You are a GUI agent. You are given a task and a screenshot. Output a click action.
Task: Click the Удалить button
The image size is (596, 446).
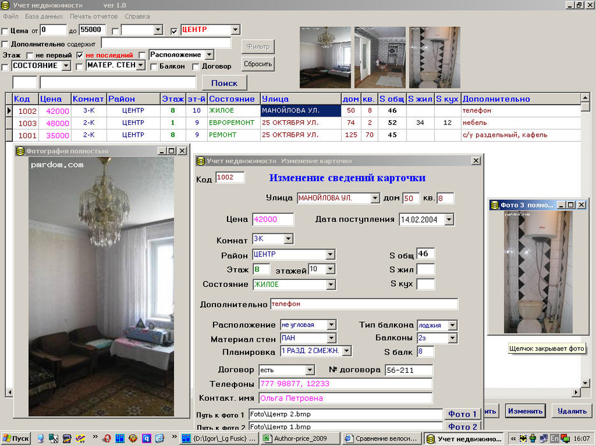572,411
